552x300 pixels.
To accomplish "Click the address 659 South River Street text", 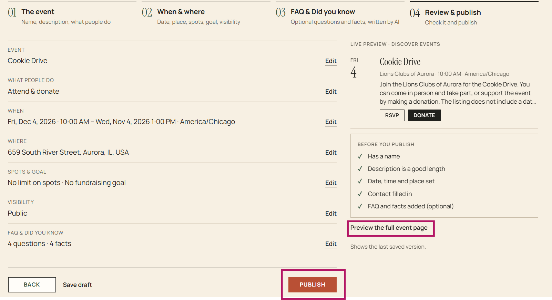I will 68,152.
